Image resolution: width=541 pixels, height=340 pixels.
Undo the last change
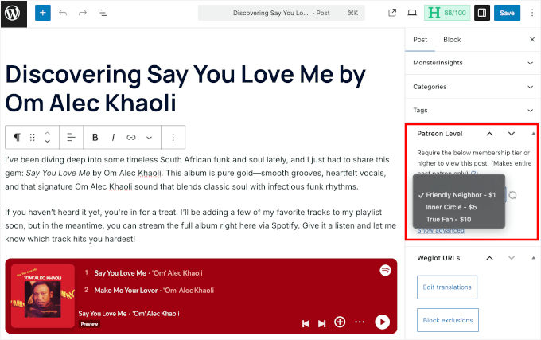(x=63, y=13)
